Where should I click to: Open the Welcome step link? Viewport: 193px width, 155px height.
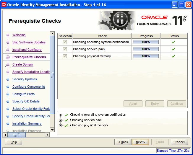[x=19, y=35]
